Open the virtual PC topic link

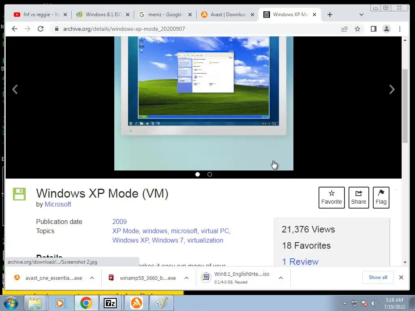pos(215,231)
